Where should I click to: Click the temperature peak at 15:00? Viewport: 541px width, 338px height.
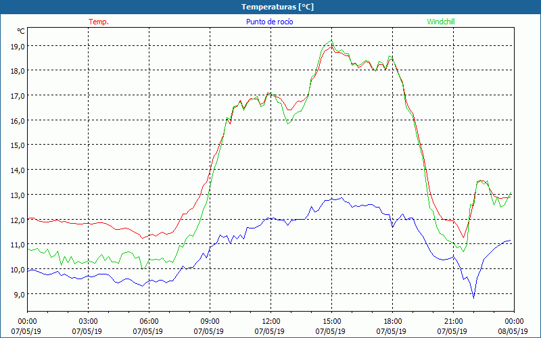point(331,47)
